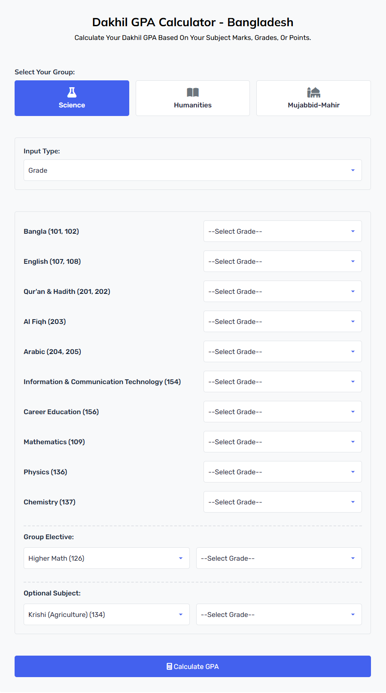The image size is (386, 693).
Task: Click the Calculate GPA button
Action: pos(193,666)
